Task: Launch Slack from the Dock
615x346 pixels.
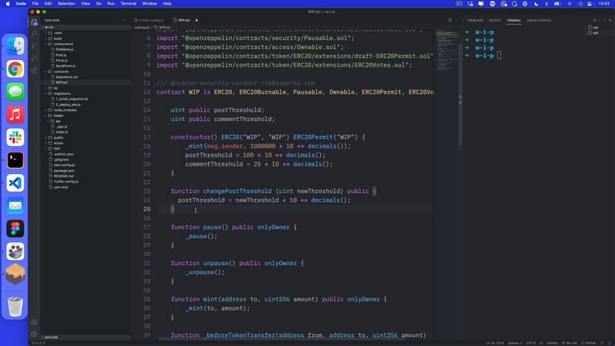Action: (x=15, y=137)
